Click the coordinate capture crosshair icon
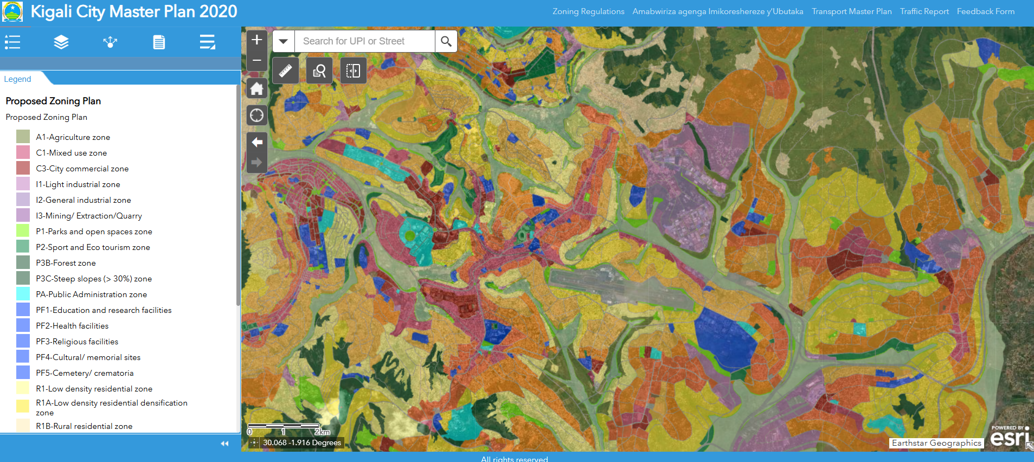Screen dimensions: 1034x462 (x=254, y=443)
